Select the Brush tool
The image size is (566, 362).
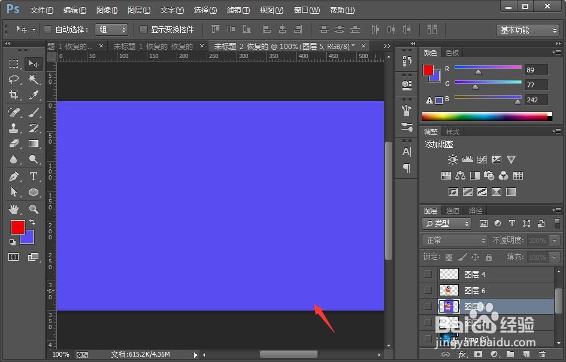tap(34, 112)
